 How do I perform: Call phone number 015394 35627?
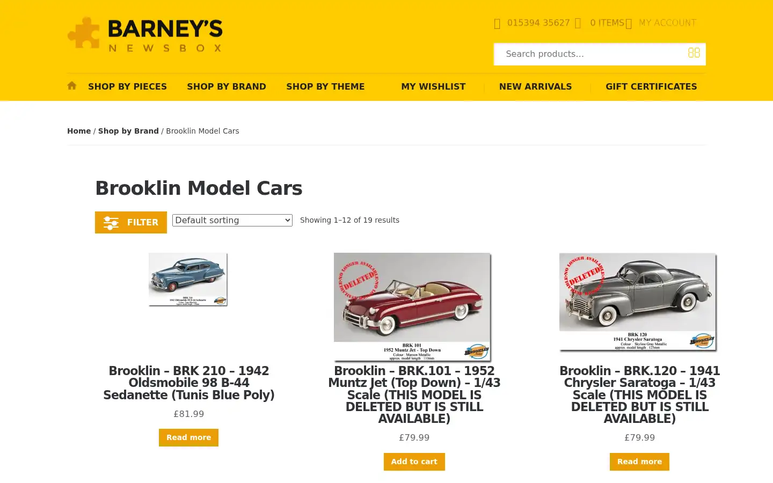[x=538, y=23]
